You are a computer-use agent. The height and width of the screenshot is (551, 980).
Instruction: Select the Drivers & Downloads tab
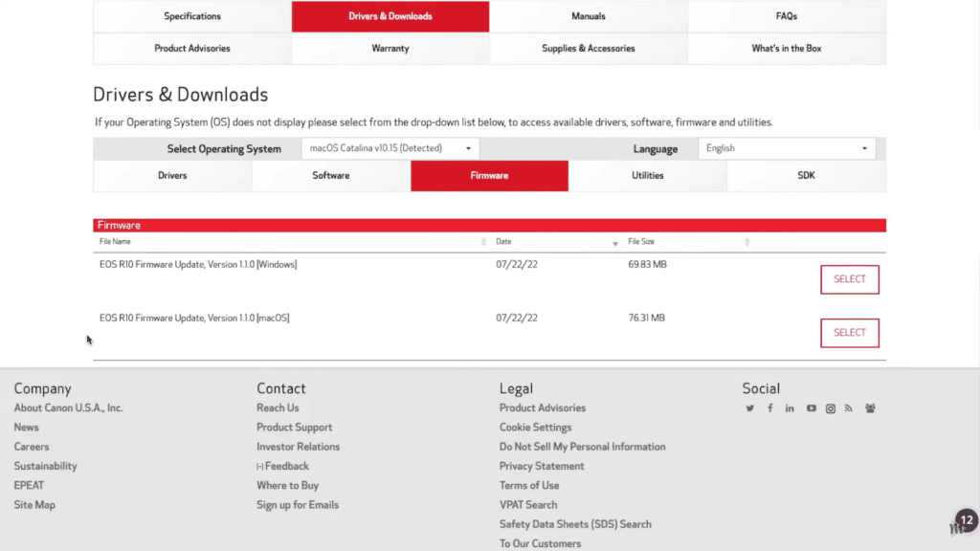click(x=390, y=16)
